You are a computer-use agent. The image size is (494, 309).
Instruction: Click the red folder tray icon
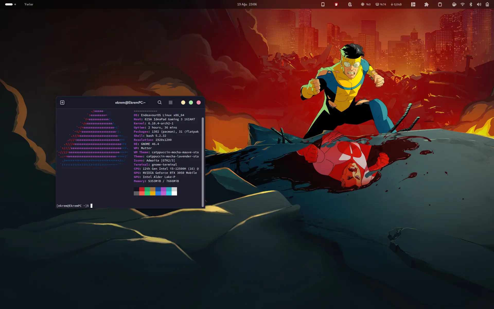pos(336,4)
